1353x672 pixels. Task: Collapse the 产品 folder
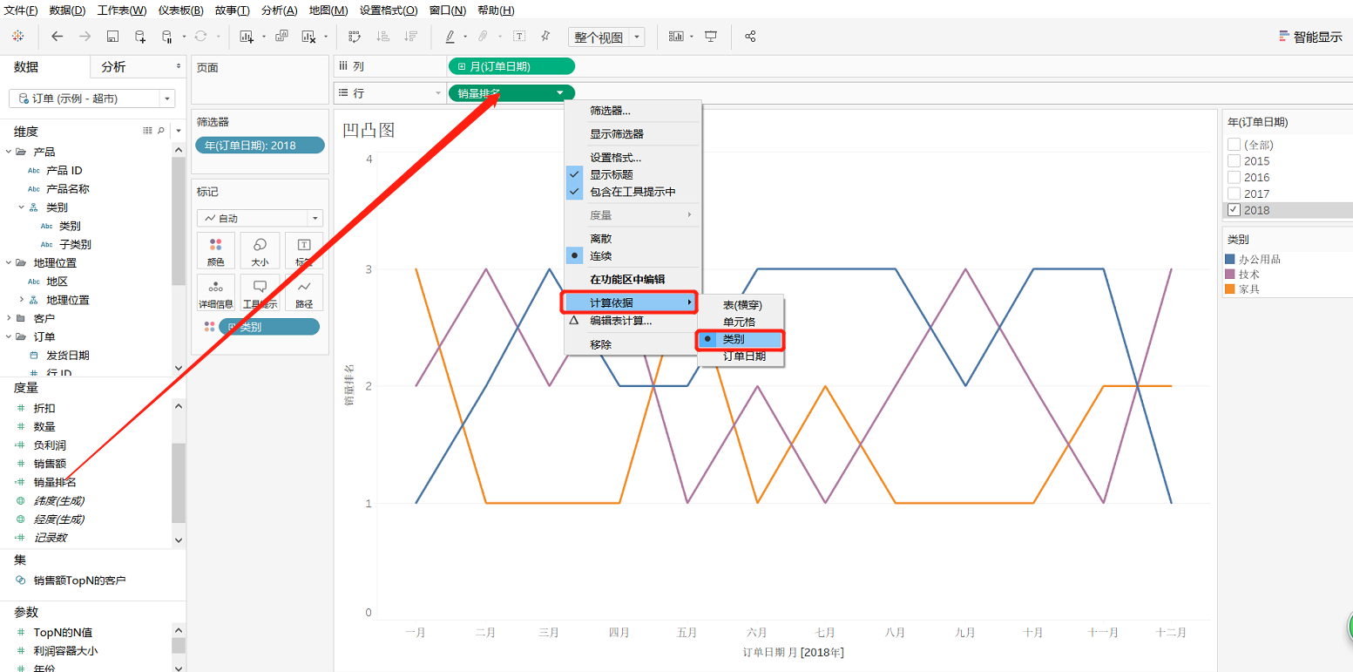9,152
